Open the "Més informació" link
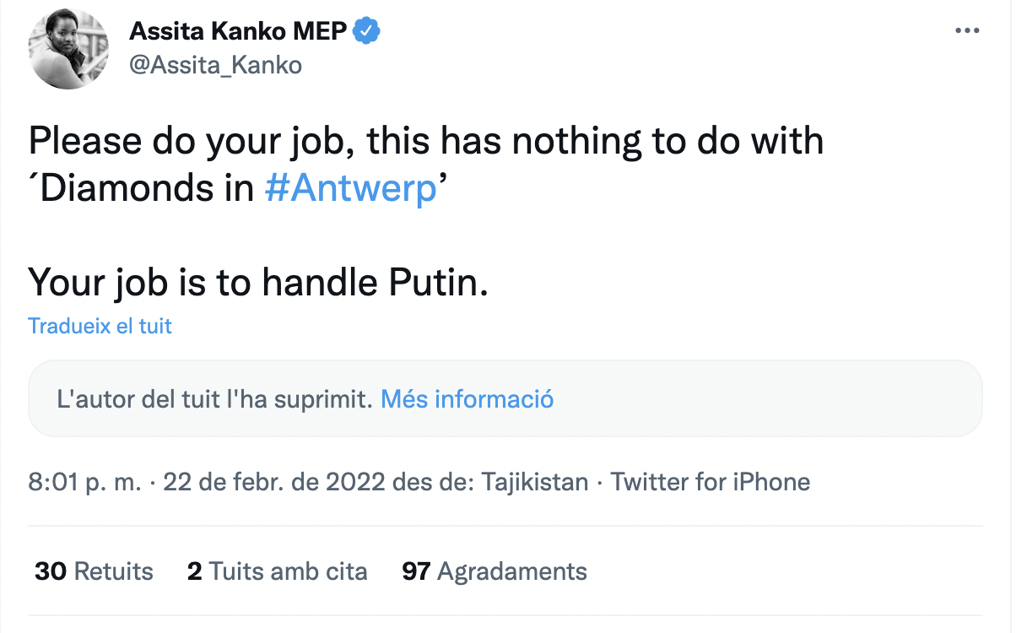This screenshot has height=633, width=1016. 467,398
